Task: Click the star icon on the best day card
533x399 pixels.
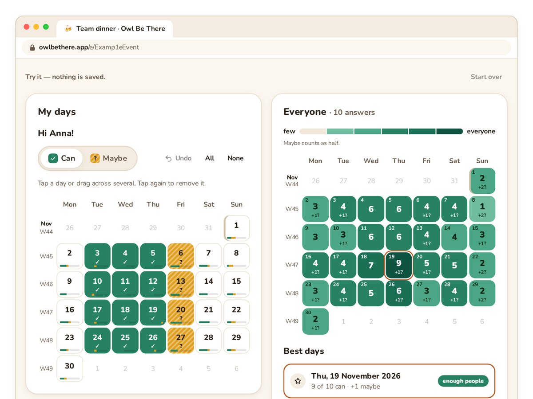Action: tap(298, 381)
